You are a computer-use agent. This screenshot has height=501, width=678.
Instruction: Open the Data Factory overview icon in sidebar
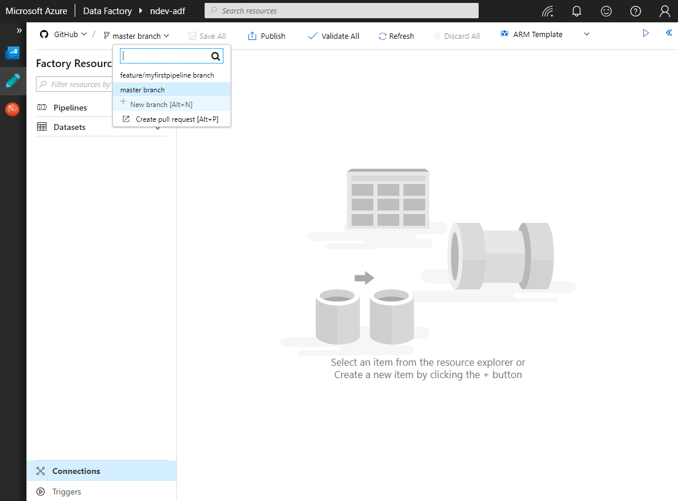pos(12,52)
